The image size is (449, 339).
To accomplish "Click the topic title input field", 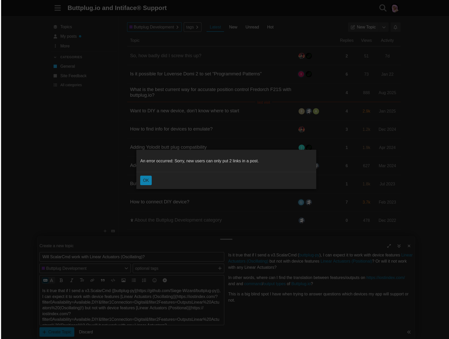I will [132, 257].
